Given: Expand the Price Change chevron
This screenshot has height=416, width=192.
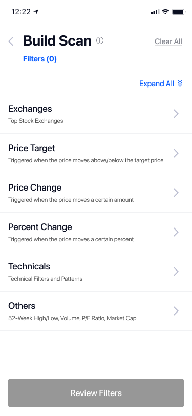Looking at the screenshot, I should [176, 193].
